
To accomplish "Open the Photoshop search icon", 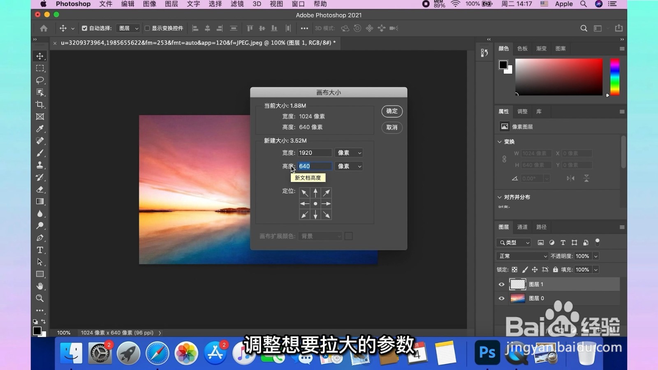I will tap(584, 28).
